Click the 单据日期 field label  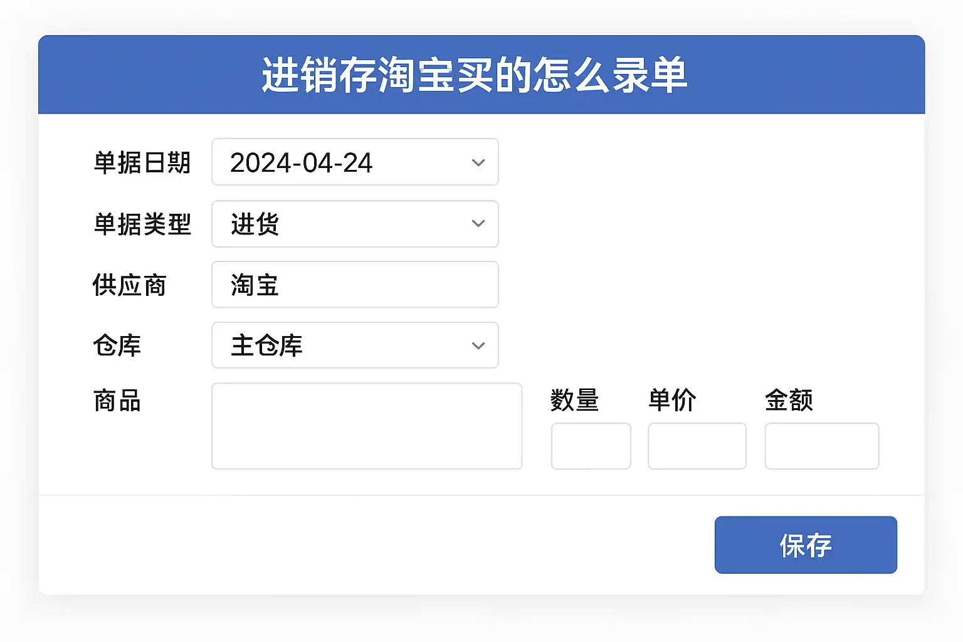[x=142, y=163]
